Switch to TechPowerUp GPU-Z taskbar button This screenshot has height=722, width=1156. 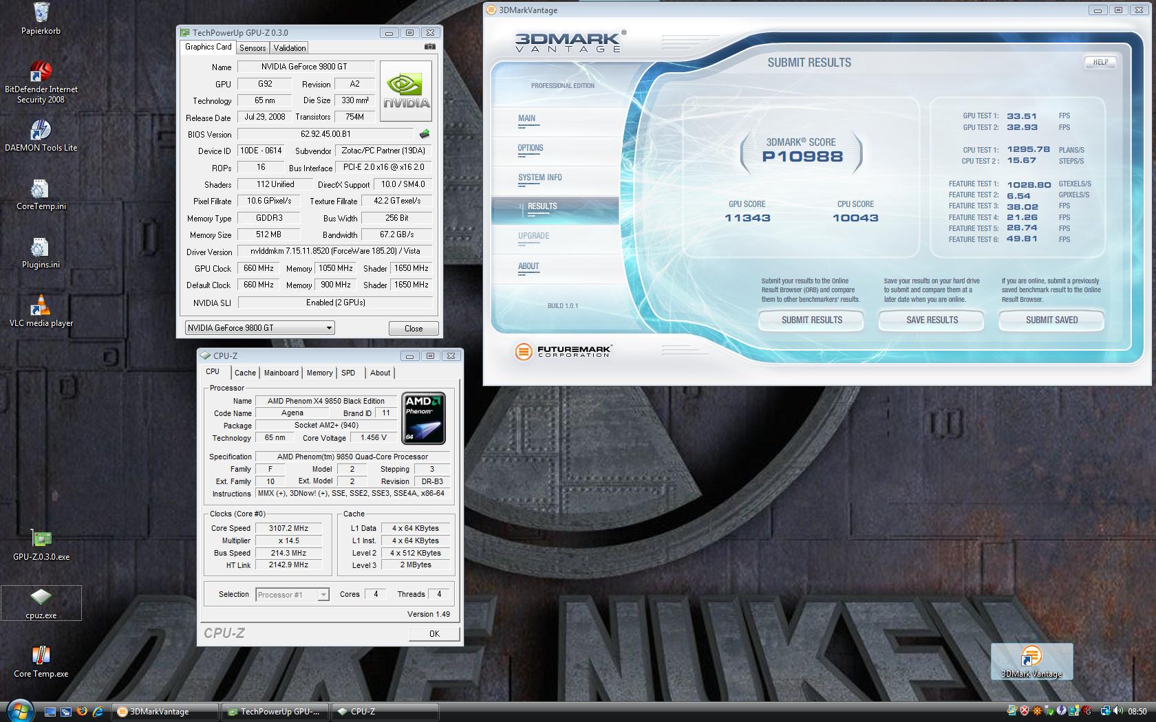click(275, 712)
